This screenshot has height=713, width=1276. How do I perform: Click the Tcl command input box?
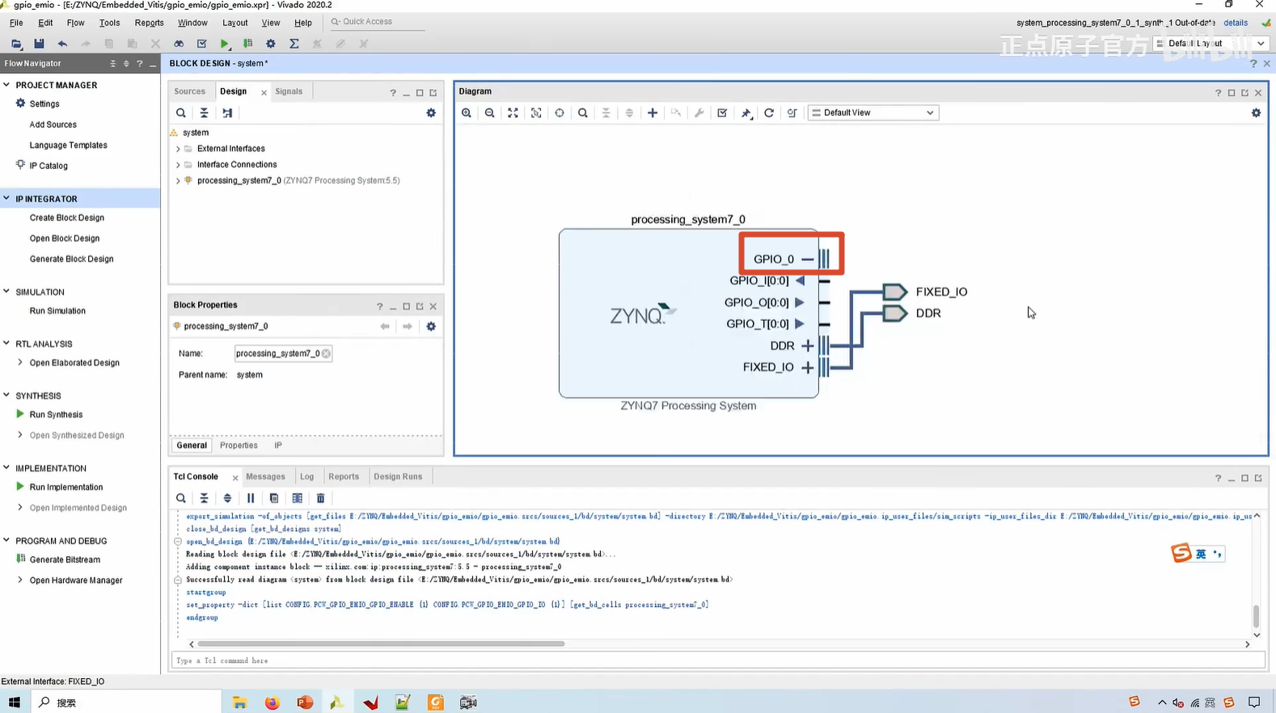tap(718, 661)
